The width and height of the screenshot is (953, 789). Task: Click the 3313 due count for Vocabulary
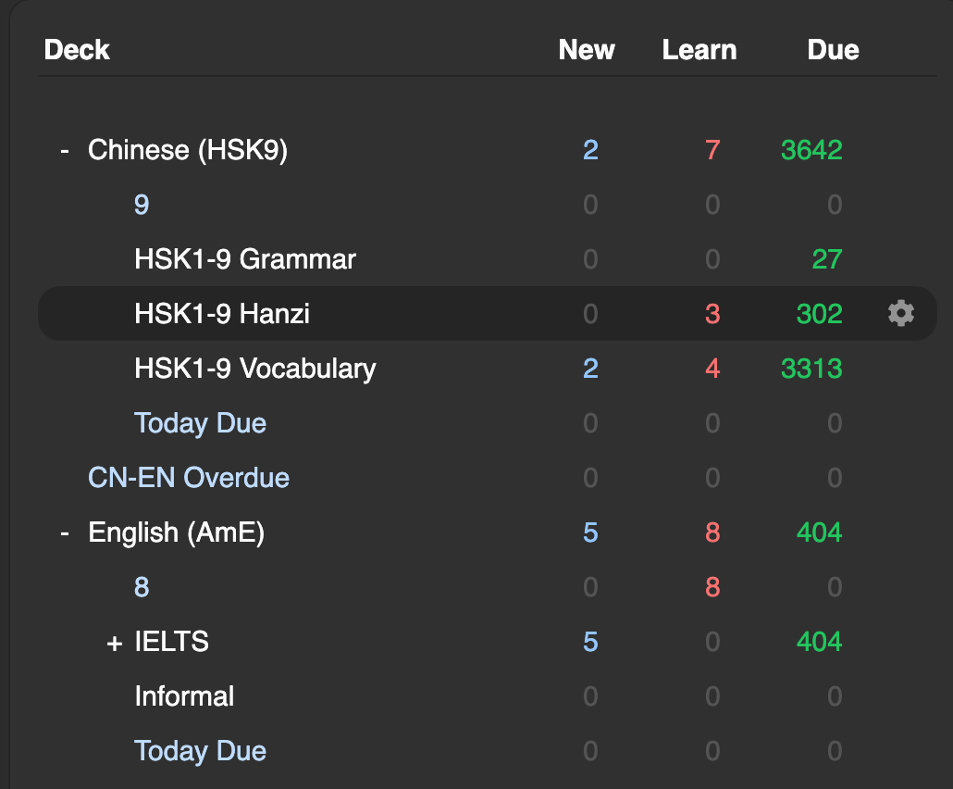point(811,369)
